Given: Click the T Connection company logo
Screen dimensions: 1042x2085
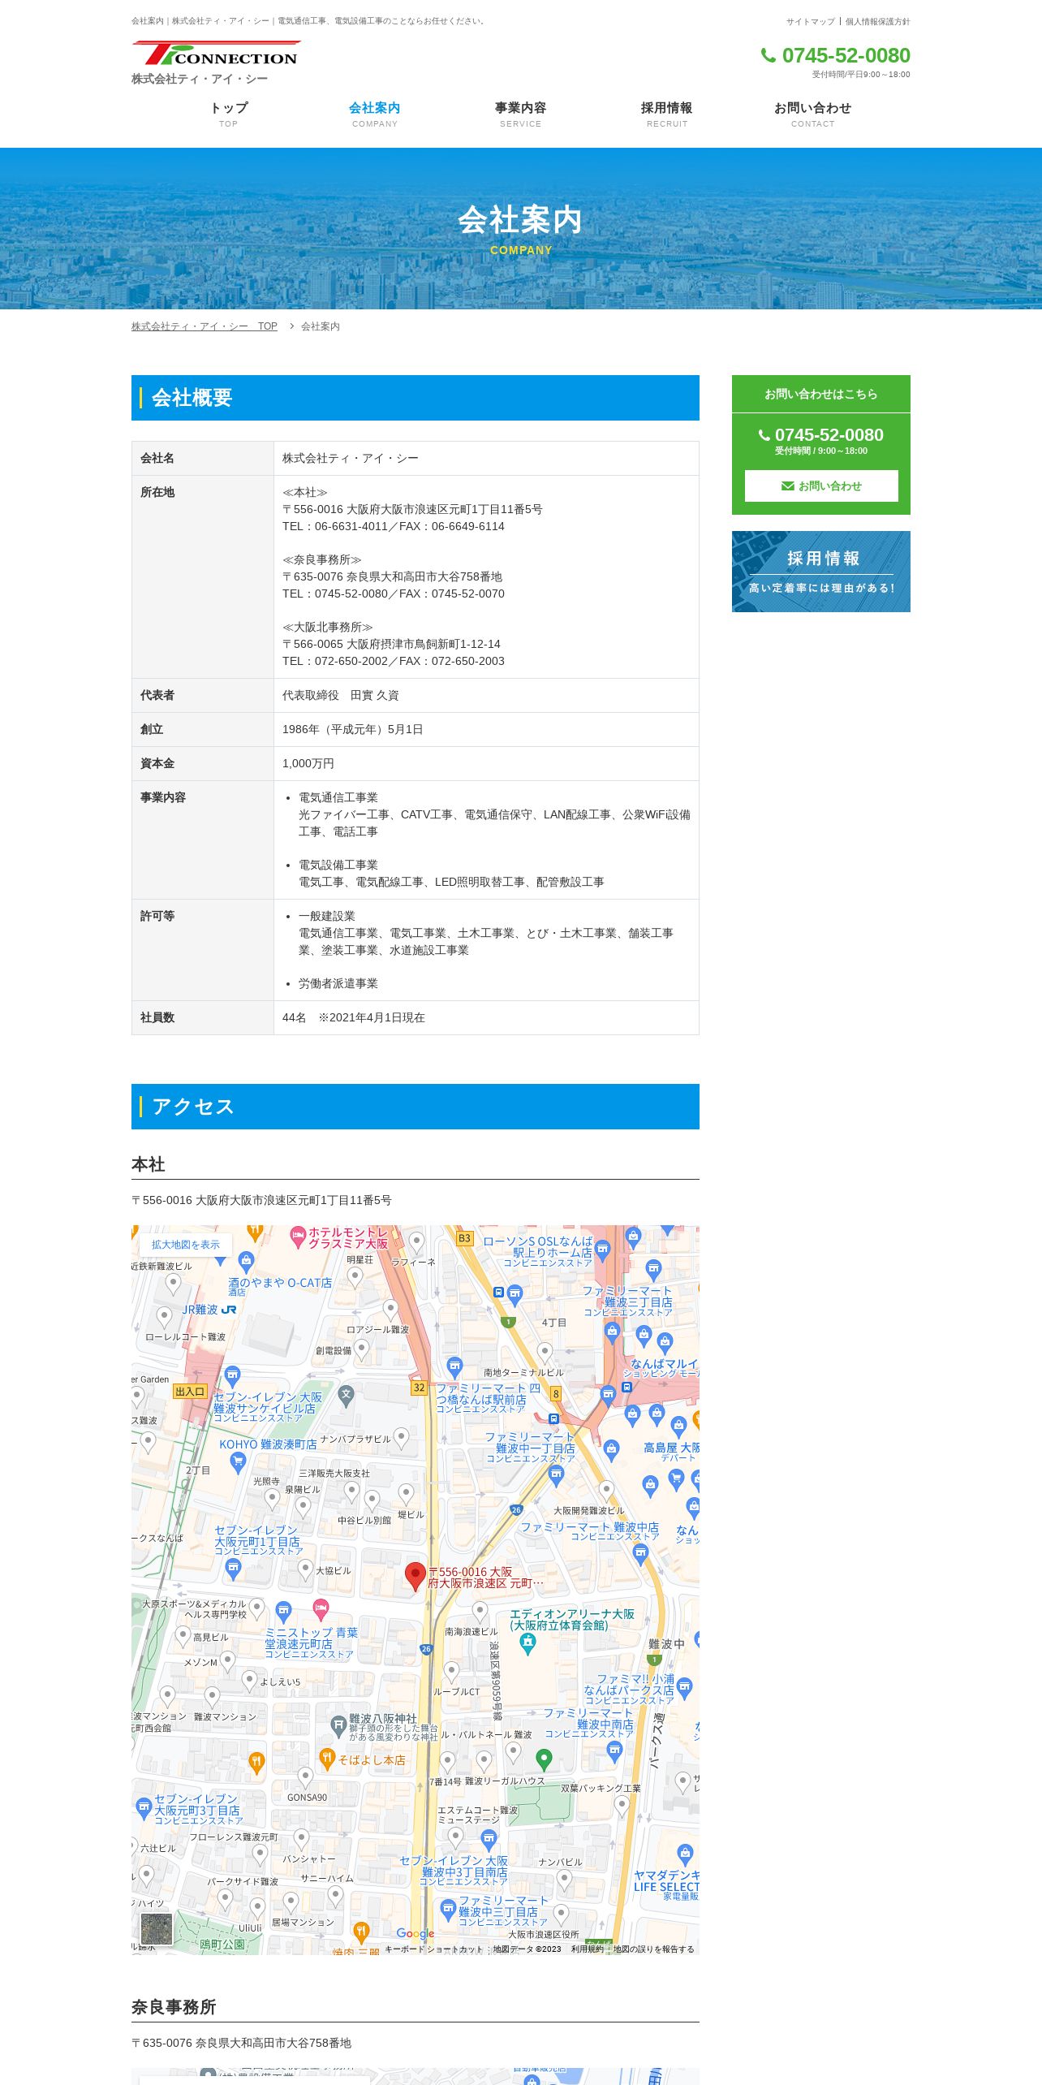Looking at the screenshot, I should tap(217, 54).
